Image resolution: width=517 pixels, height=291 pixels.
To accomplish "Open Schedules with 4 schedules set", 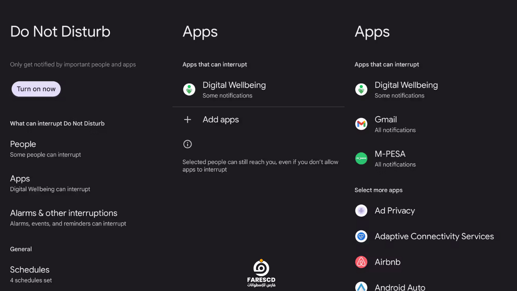I will (86, 274).
